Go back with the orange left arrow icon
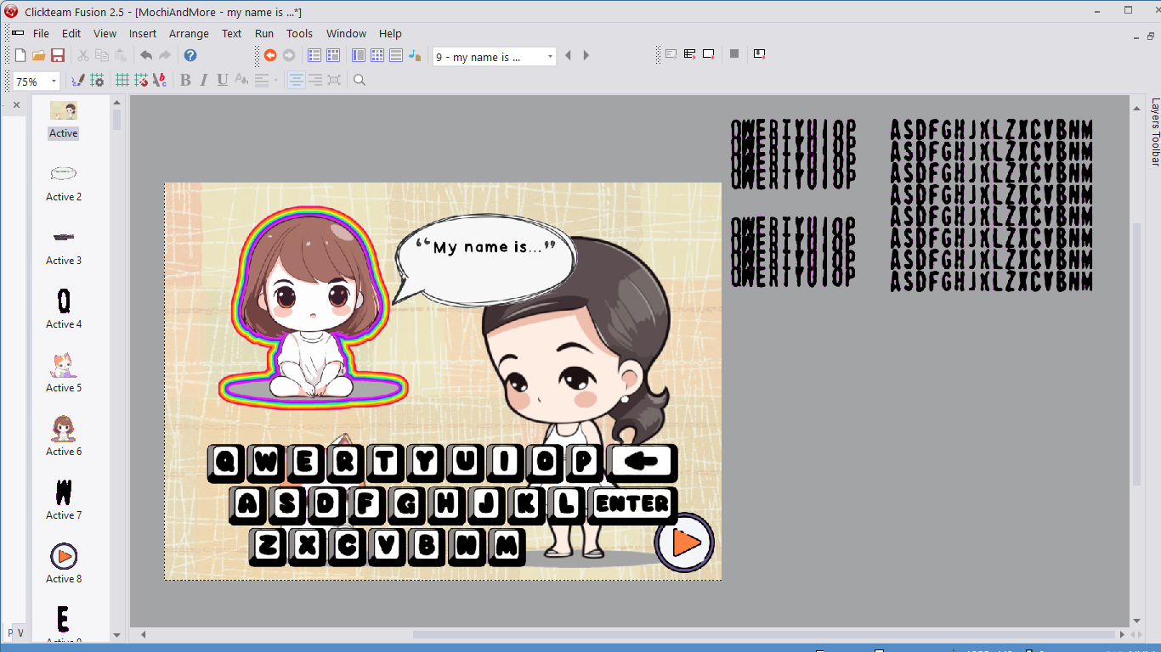The image size is (1161, 652). [x=270, y=55]
